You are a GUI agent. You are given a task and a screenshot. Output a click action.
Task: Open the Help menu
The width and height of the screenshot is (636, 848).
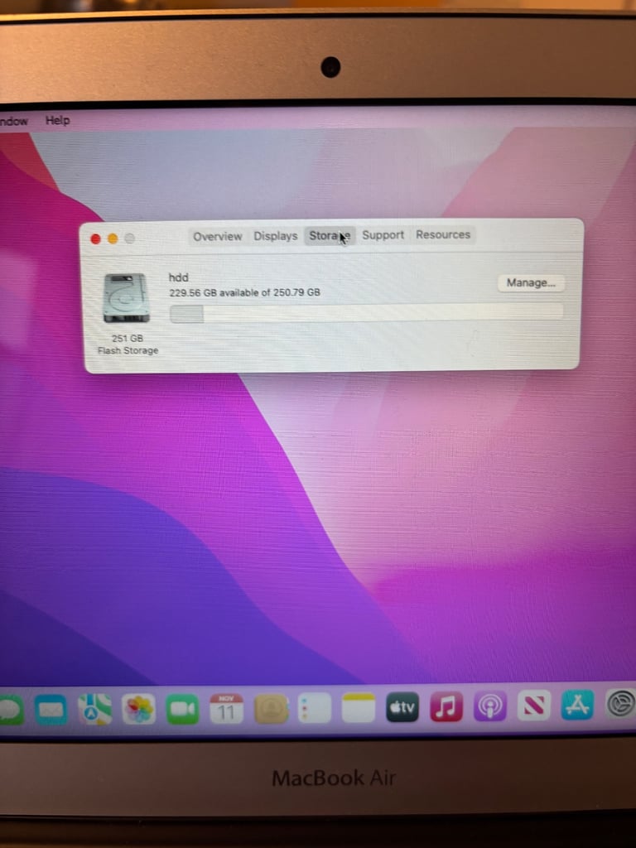tap(57, 121)
